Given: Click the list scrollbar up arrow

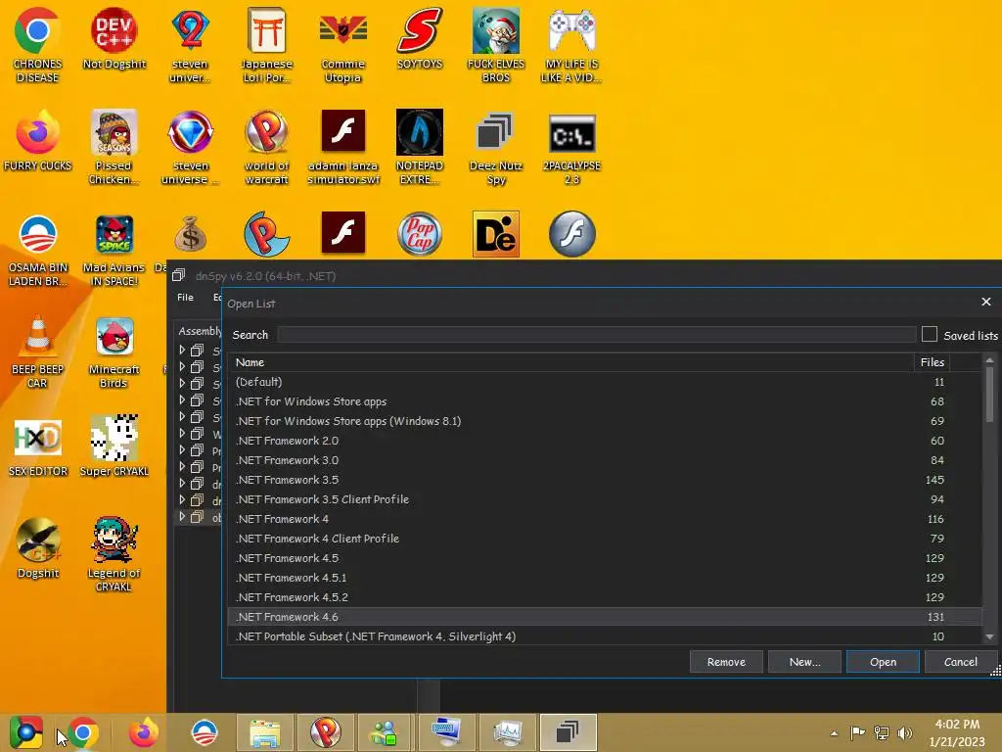Looking at the screenshot, I should 989,360.
